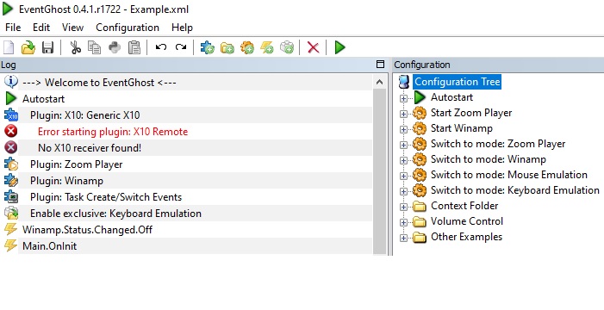Select the Start Winamp tree item

(x=462, y=128)
